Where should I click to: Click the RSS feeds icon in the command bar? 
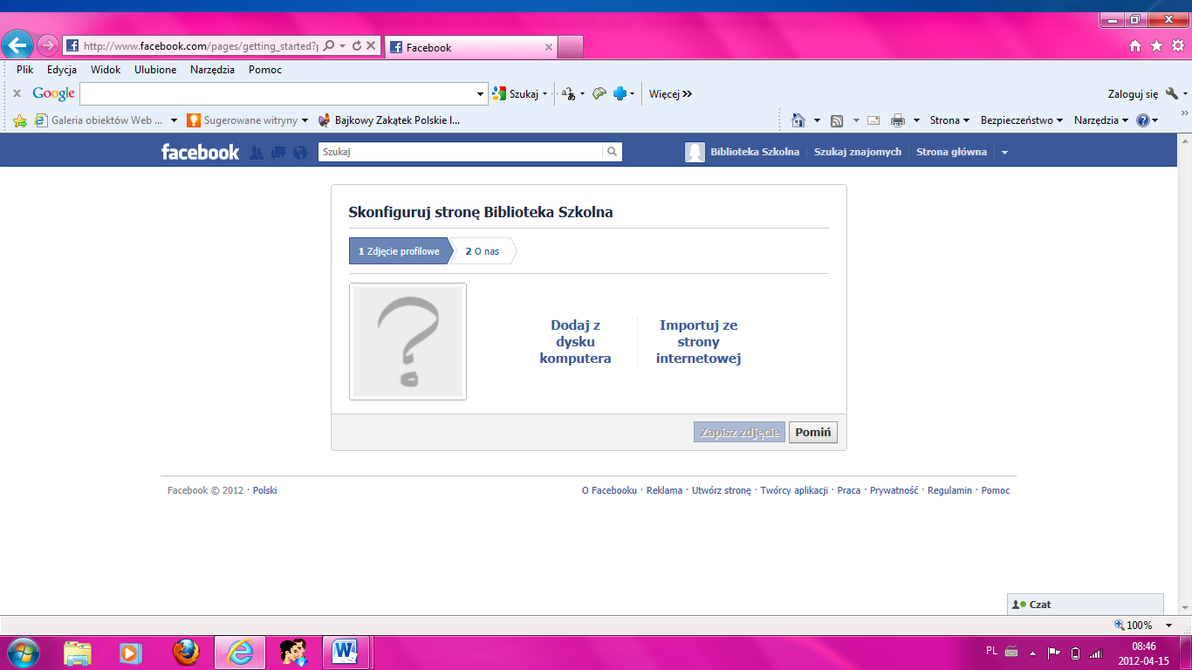(x=837, y=120)
